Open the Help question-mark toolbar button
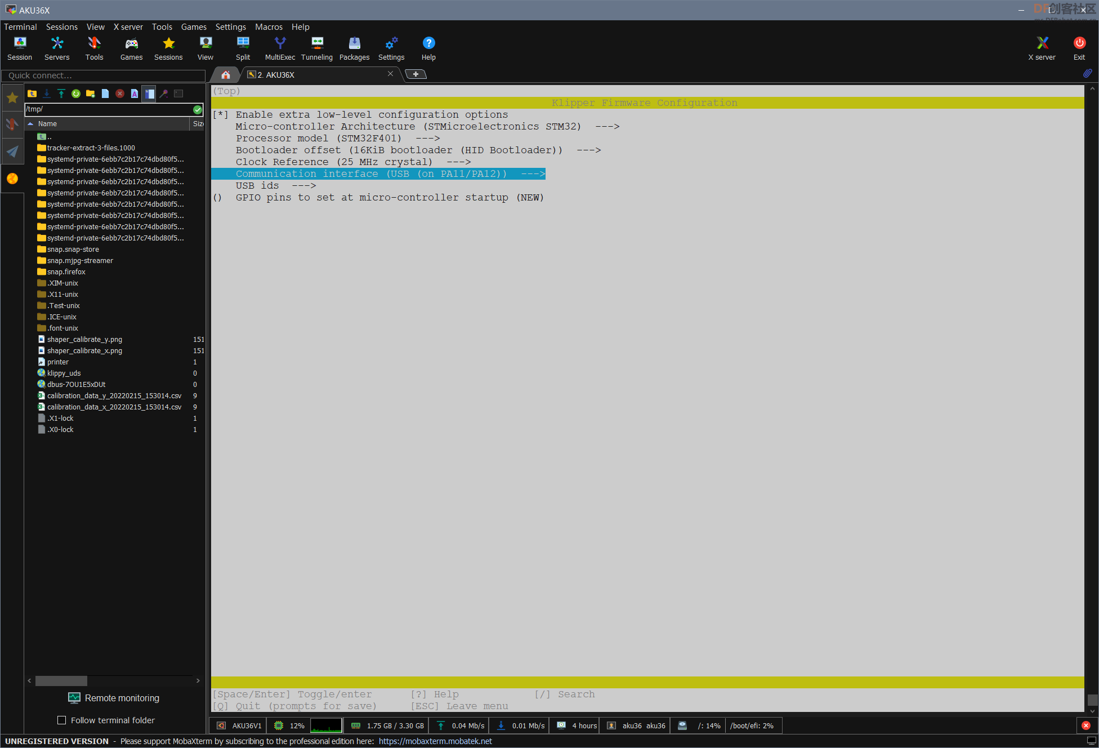This screenshot has width=1099, height=748. coord(428,48)
